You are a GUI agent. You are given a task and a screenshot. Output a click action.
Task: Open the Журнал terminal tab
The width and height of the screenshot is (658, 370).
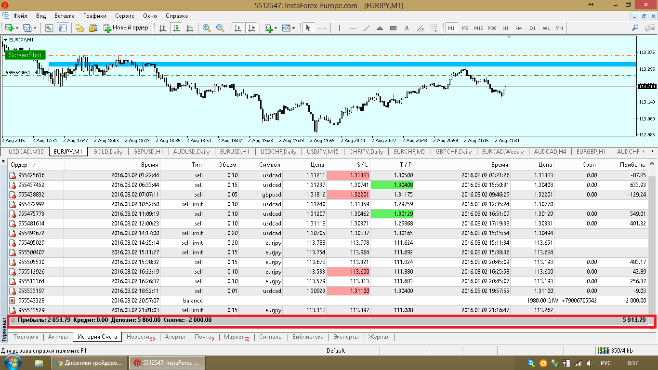[x=379, y=337]
